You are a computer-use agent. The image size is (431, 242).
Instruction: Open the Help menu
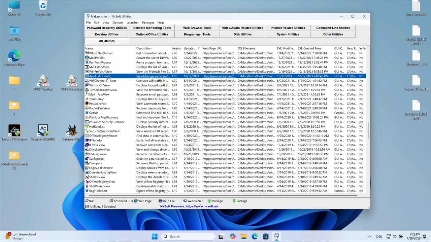coord(161,23)
